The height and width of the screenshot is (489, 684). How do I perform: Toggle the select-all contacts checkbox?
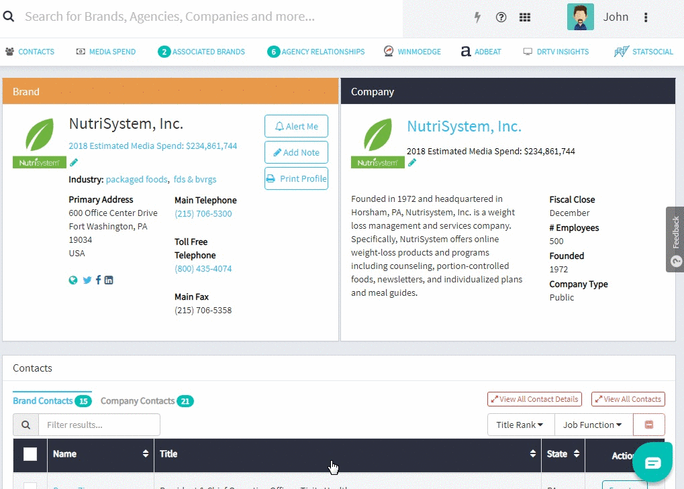(x=30, y=454)
